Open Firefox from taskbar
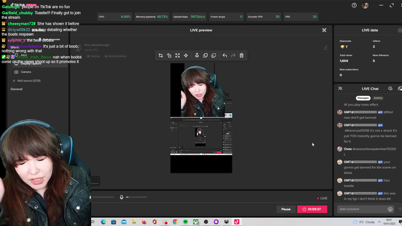 [x=144, y=222]
